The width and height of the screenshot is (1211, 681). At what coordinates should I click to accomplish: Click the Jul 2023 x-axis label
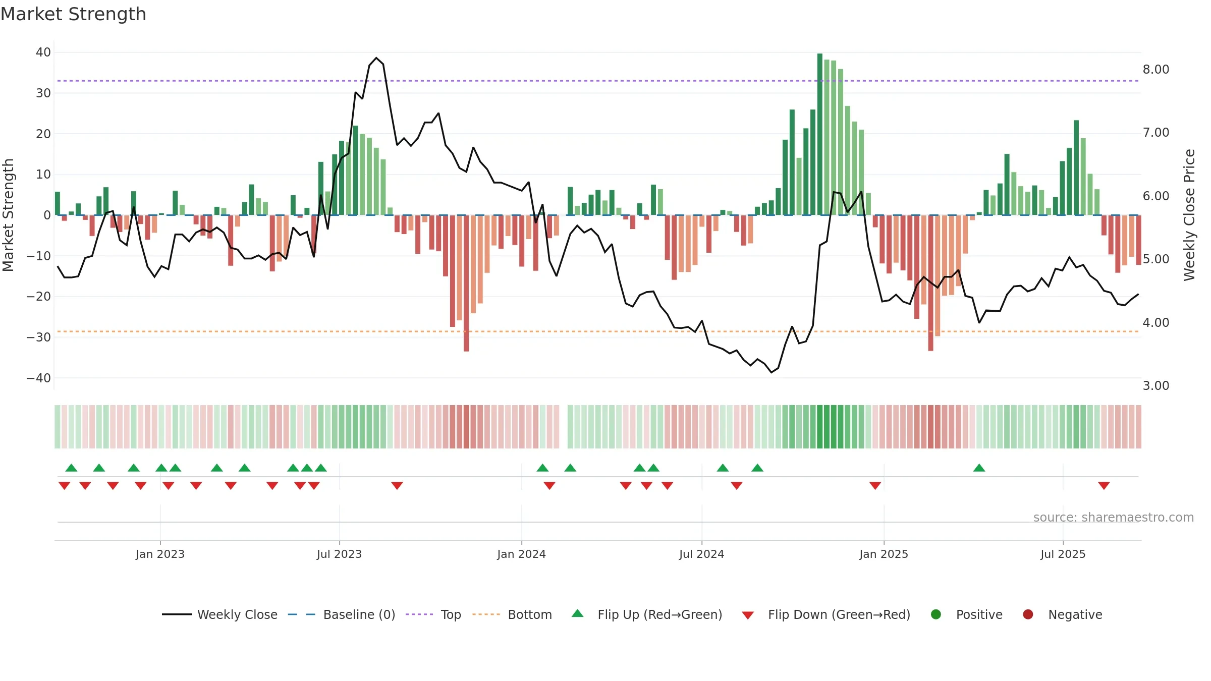point(339,554)
